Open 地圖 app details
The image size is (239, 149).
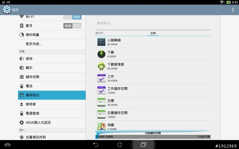[x=153, y=126]
